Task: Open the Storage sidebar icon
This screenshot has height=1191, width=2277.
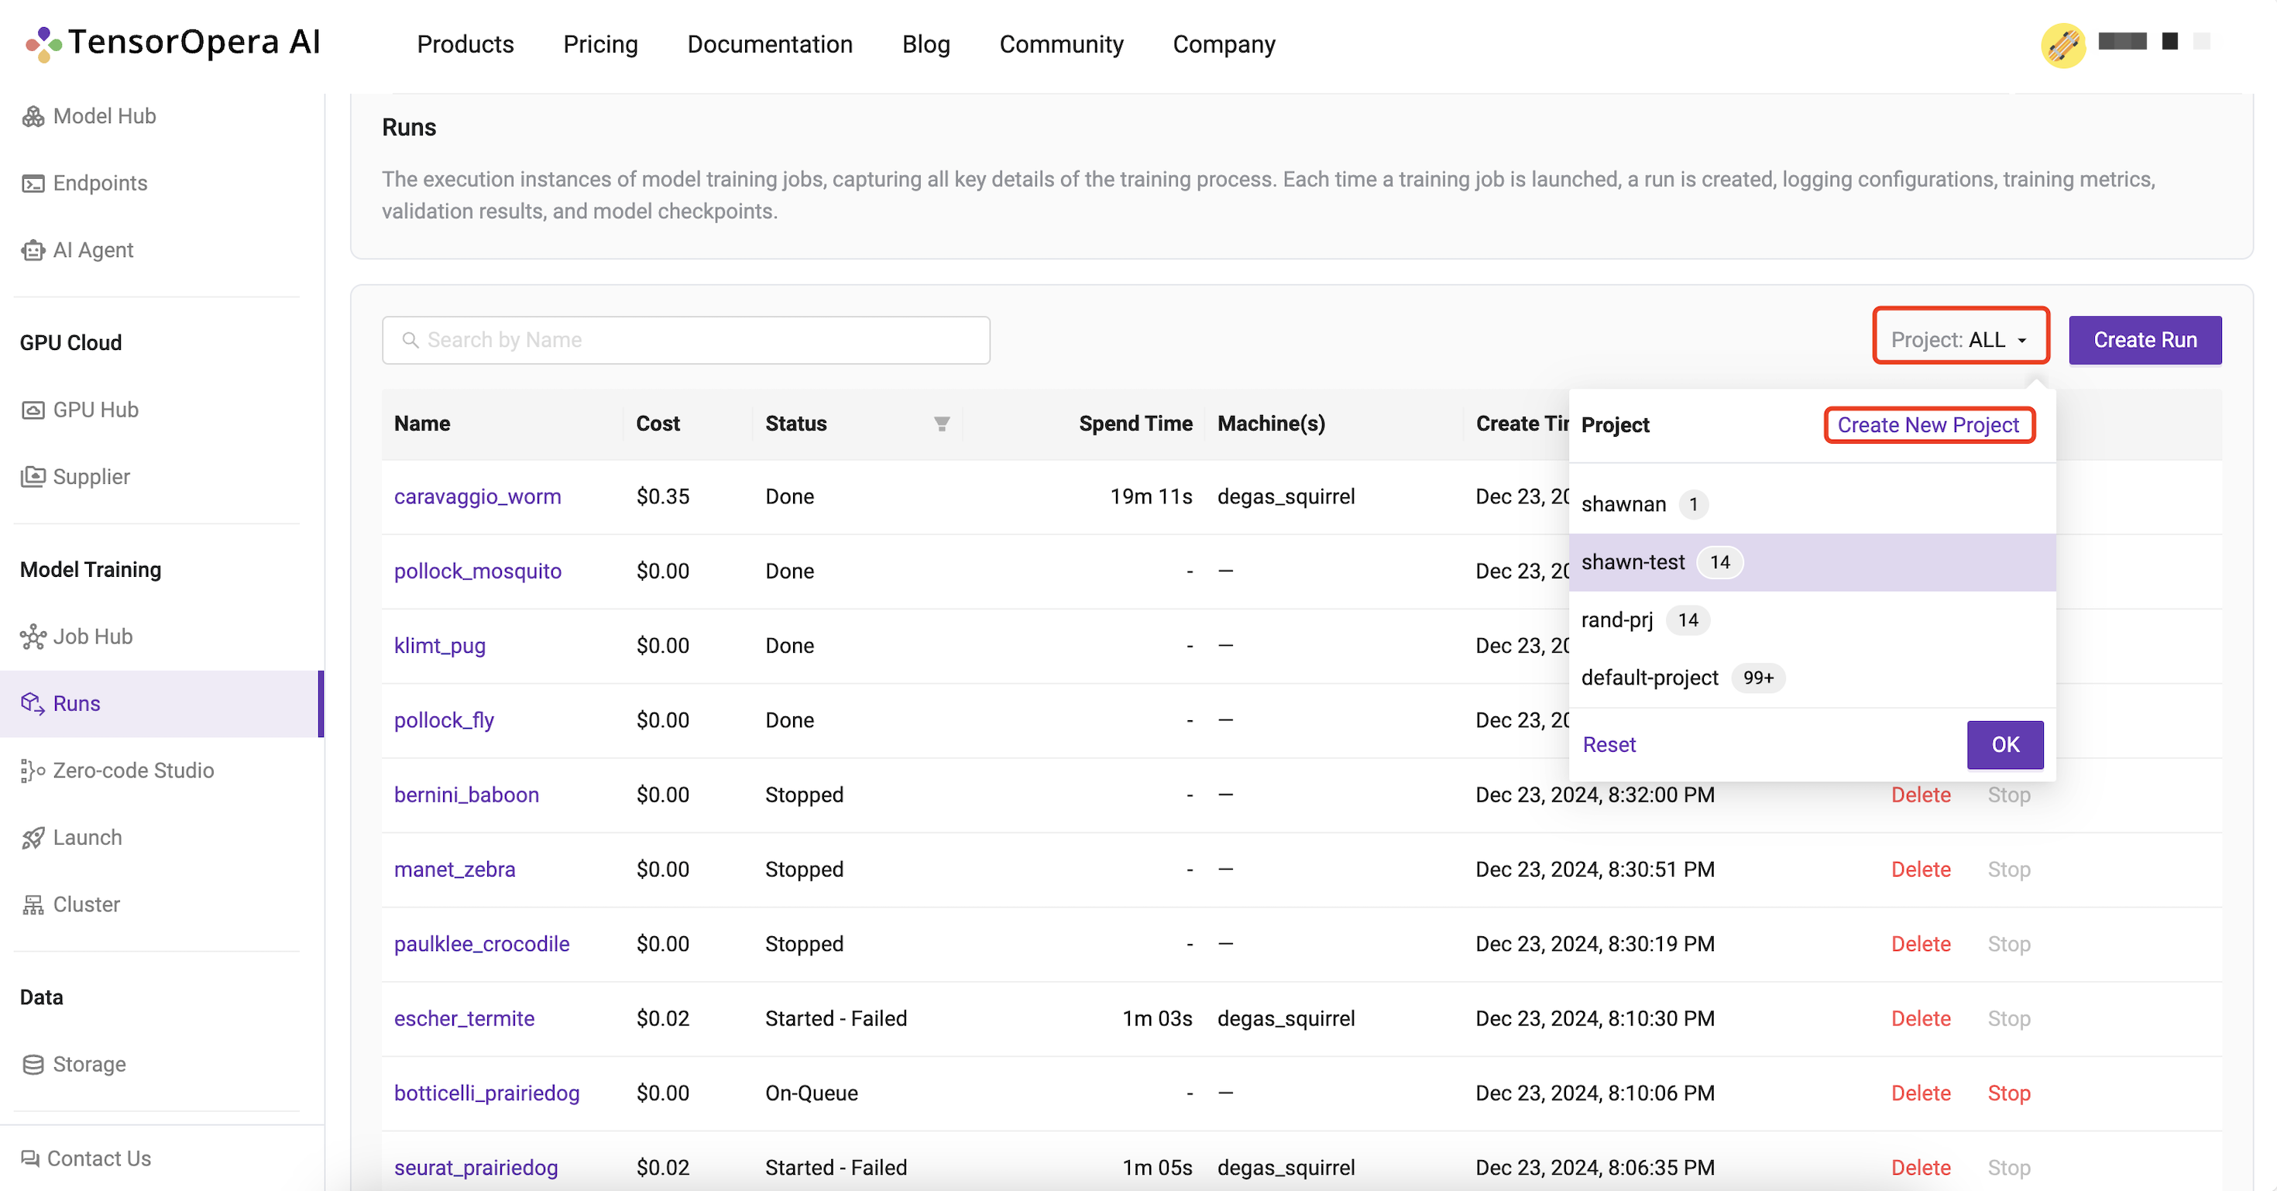Action: point(33,1064)
